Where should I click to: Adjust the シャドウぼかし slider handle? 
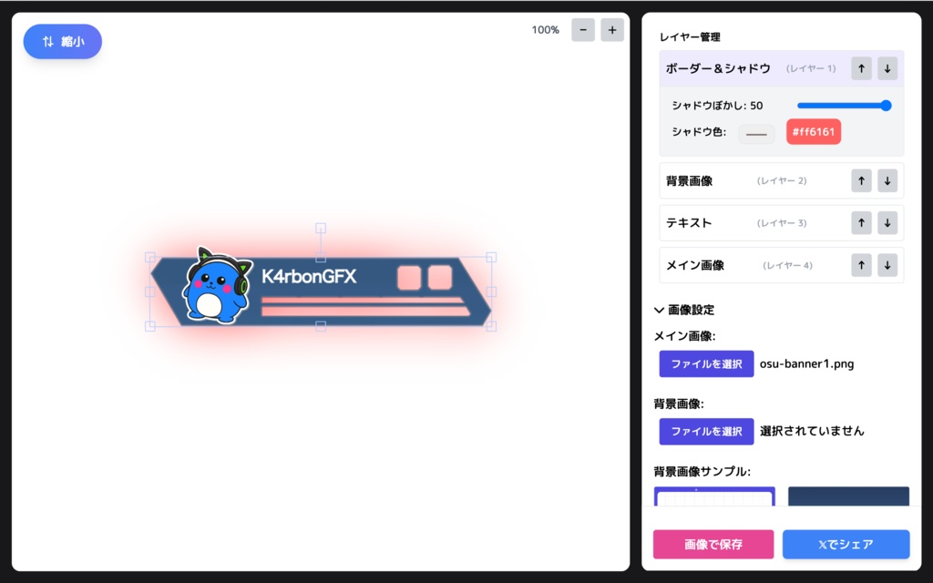coord(885,105)
